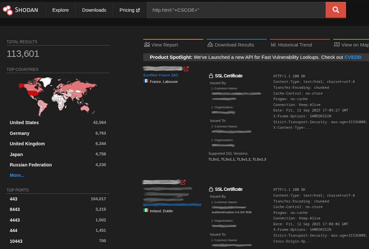
Task: Click the Date 17:08:06 GMT header line
Action: click(311, 224)
